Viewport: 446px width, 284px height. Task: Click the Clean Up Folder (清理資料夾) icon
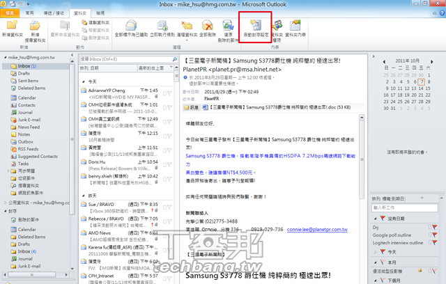pos(187,25)
